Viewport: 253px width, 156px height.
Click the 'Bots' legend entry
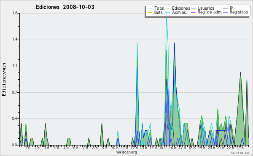pyautogui.click(x=159, y=12)
